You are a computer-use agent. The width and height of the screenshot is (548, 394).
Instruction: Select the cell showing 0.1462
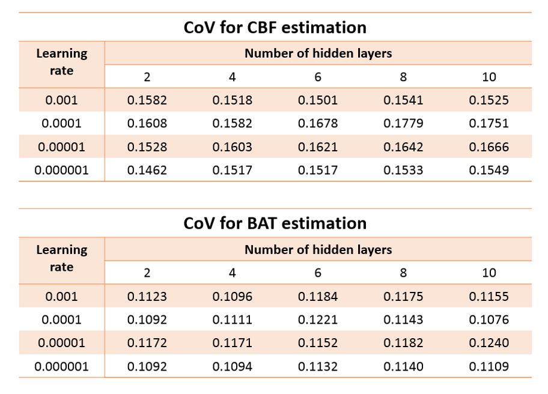147,170
